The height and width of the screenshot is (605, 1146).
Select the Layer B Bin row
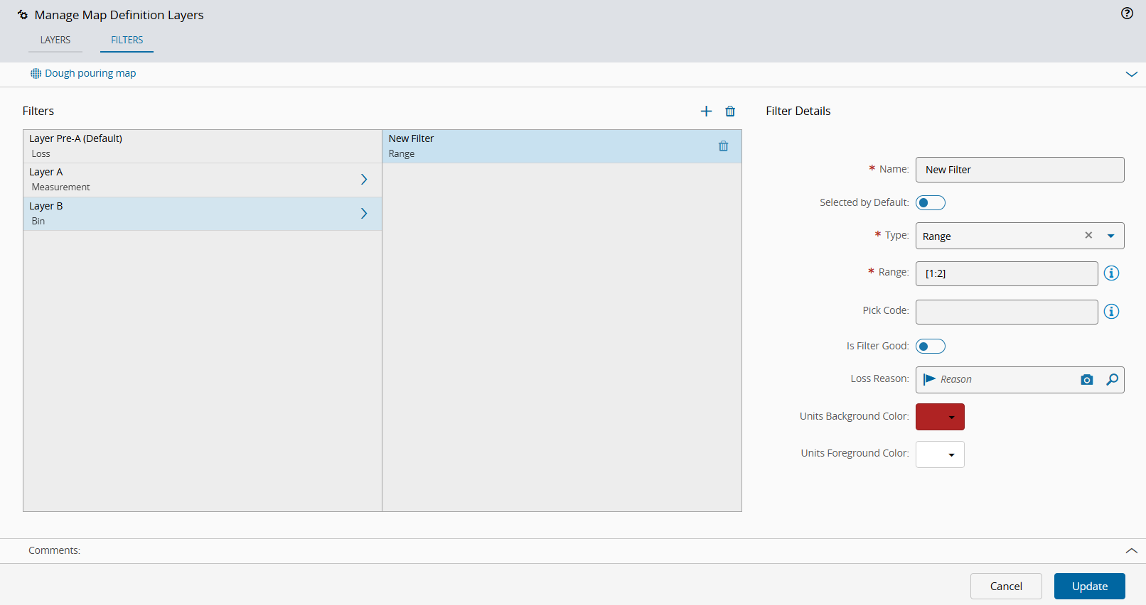click(x=203, y=213)
